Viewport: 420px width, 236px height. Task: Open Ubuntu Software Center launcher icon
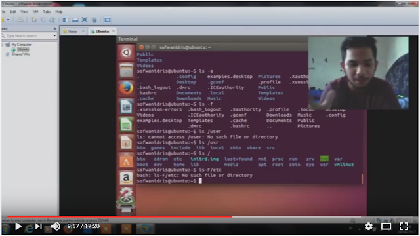pyautogui.click(x=126, y=161)
